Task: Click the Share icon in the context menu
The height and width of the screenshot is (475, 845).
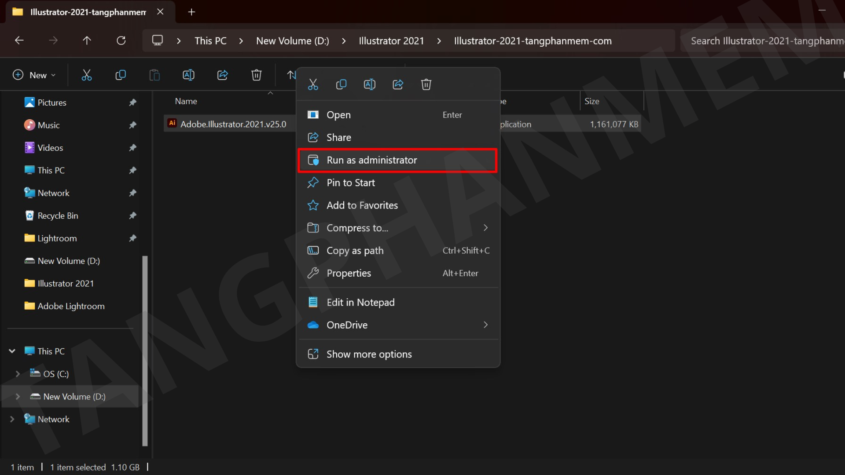Action: click(x=398, y=84)
